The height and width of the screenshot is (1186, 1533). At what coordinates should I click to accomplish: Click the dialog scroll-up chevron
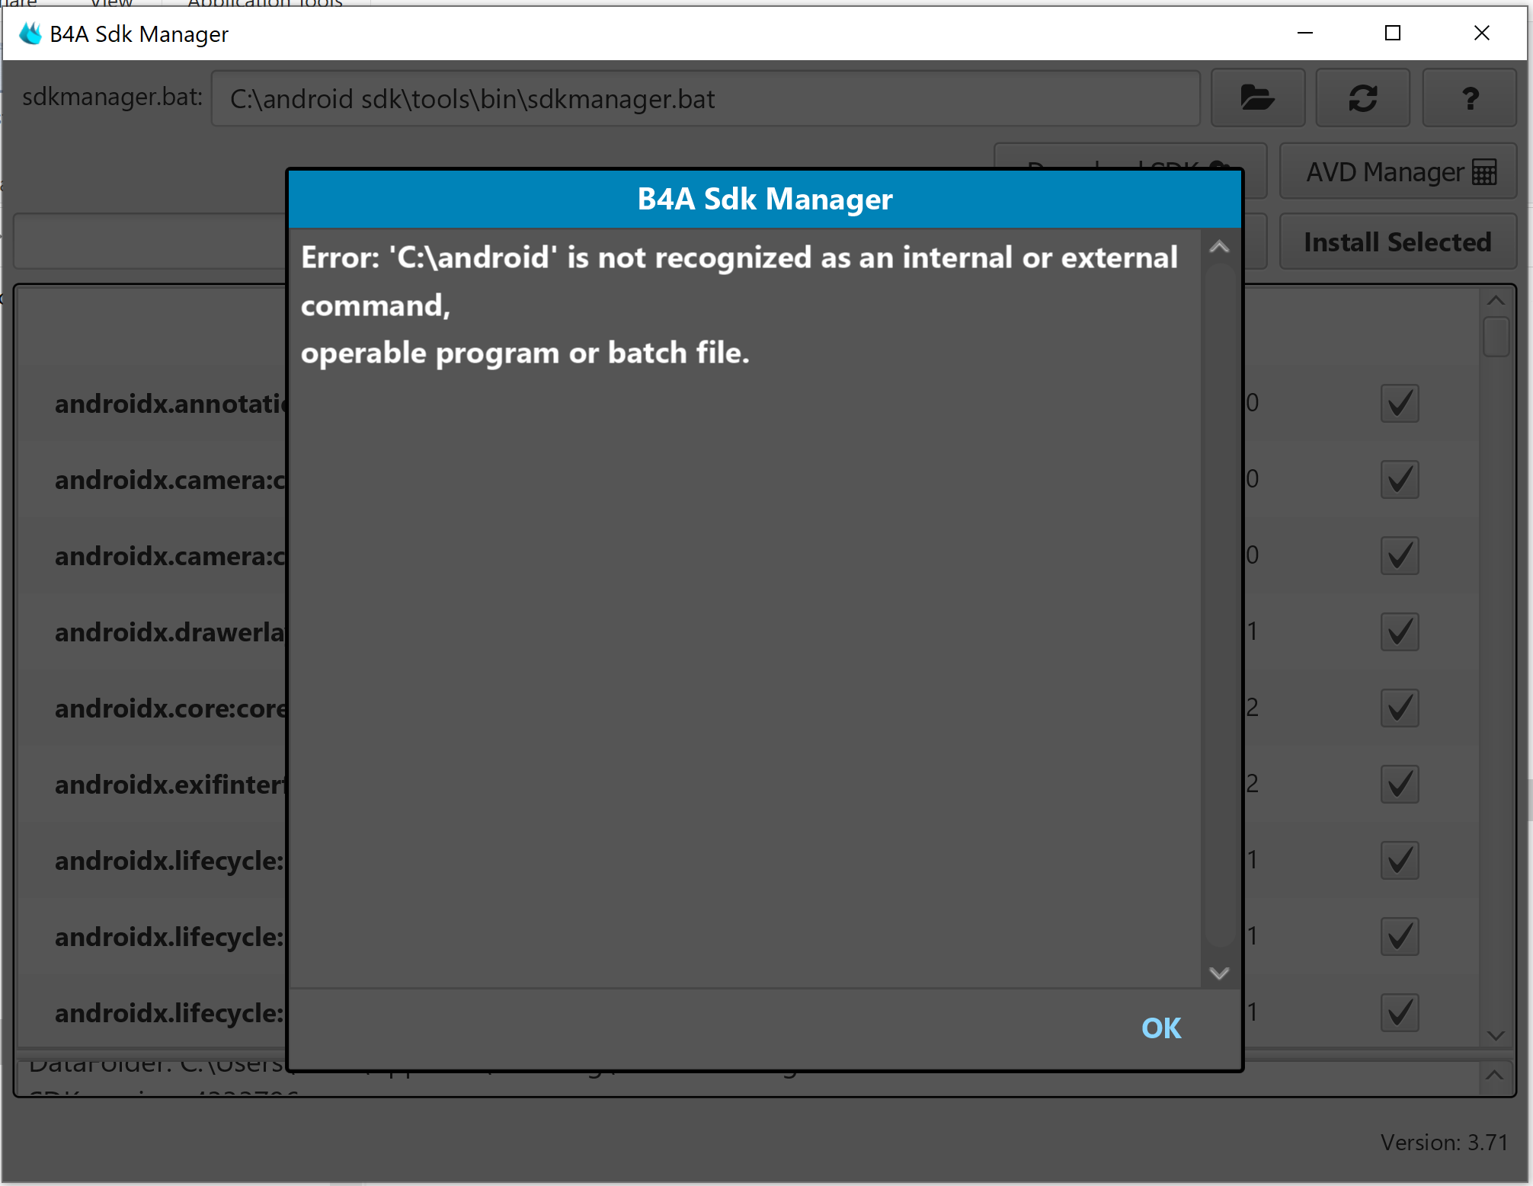coord(1218,246)
